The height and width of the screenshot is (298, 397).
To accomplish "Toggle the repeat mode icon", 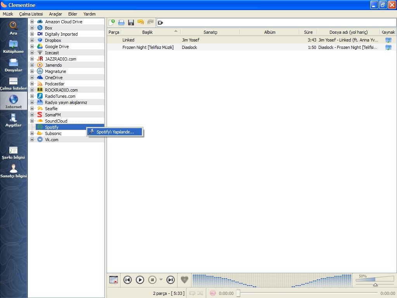I will [x=192, y=293].
